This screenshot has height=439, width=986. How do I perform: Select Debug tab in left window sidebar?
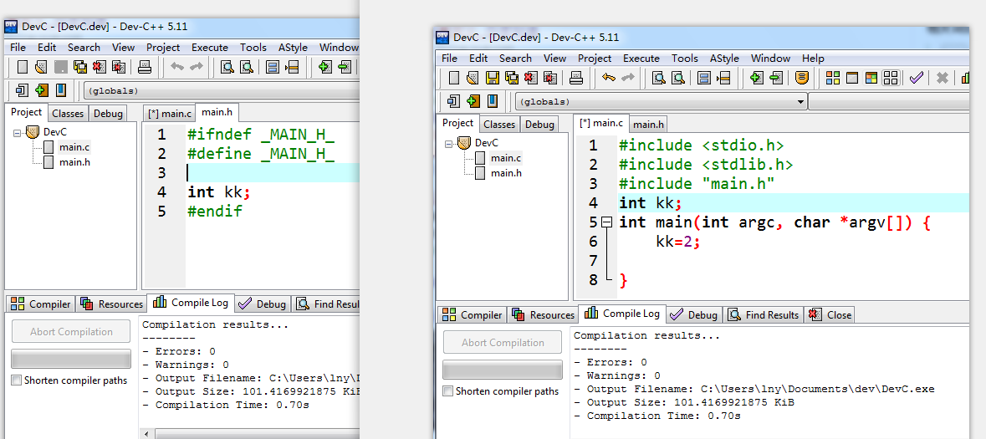[108, 113]
